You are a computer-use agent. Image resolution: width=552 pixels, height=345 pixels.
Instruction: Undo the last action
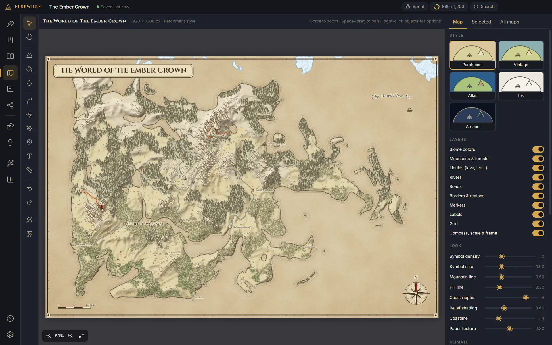pos(29,188)
